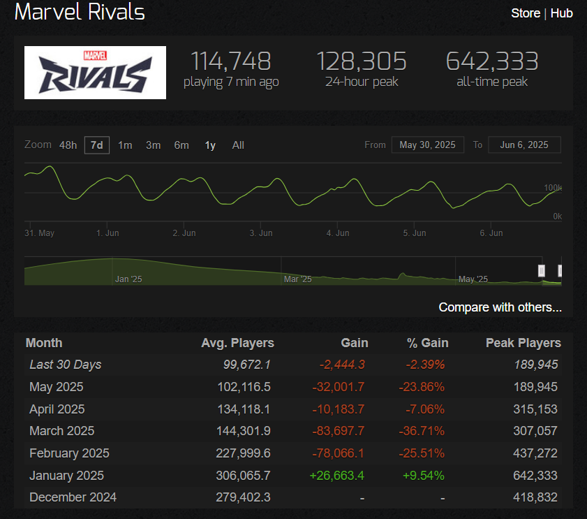Click peak players value 437,272
Viewport: 587px width, 519px height.
click(535, 453)
